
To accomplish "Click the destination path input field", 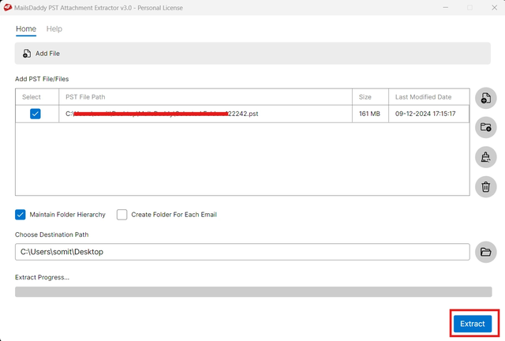I will coord(242,252).
